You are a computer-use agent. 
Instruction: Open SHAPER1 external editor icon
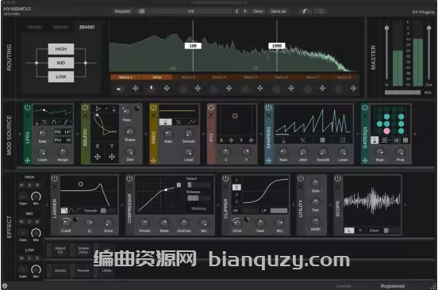[343, 140]
